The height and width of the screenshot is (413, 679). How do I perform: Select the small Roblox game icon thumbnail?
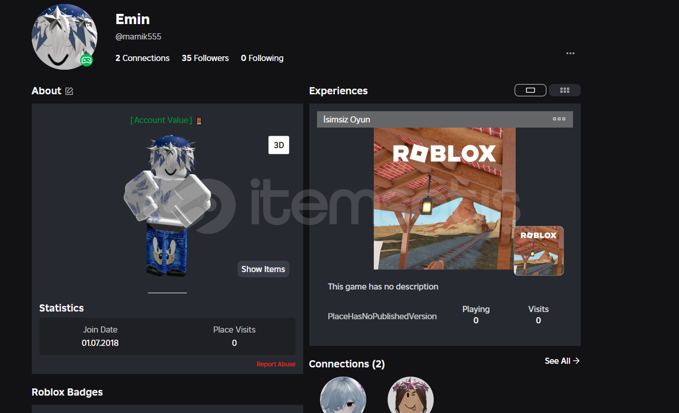(539, 251)
